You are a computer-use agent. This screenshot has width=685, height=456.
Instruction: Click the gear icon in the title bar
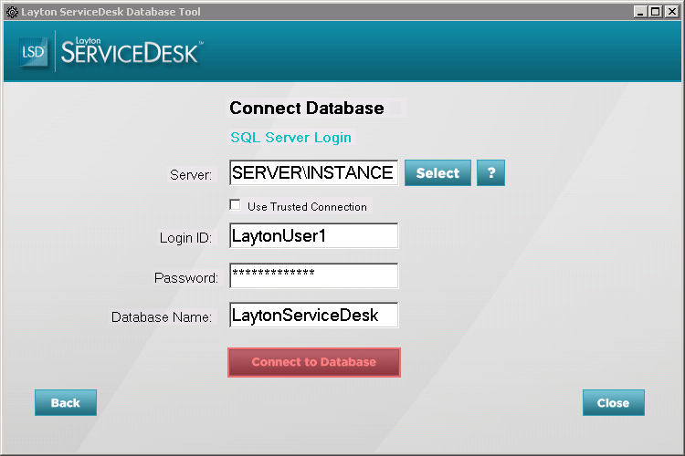(12, 12)
